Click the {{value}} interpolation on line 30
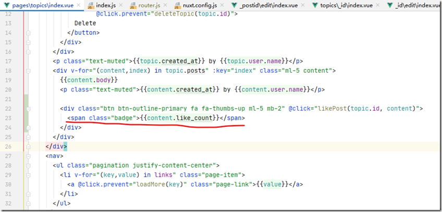 pos(272,184)
